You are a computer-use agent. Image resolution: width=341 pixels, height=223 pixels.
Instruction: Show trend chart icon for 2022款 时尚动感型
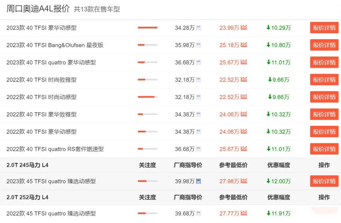(x=244, y=96)
